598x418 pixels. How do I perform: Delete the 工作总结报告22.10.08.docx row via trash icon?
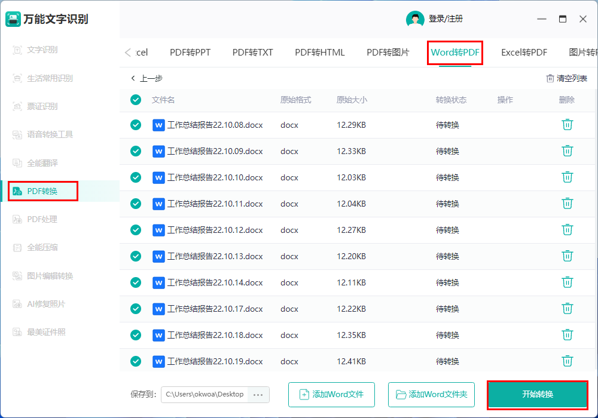(x=567, y=125)
